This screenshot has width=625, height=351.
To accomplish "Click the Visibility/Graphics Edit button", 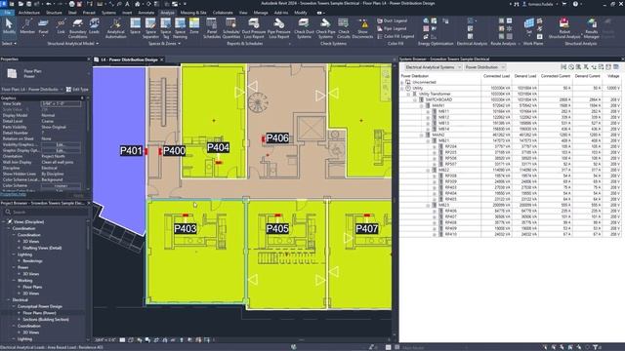I will (61, 145).
